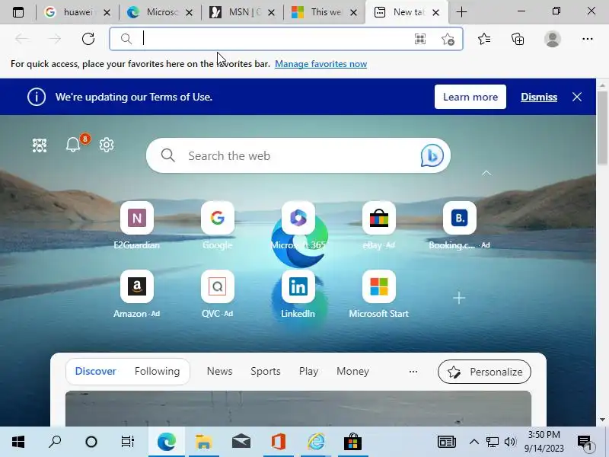
Task: Open the Play feed section
Action: point(308,371)
